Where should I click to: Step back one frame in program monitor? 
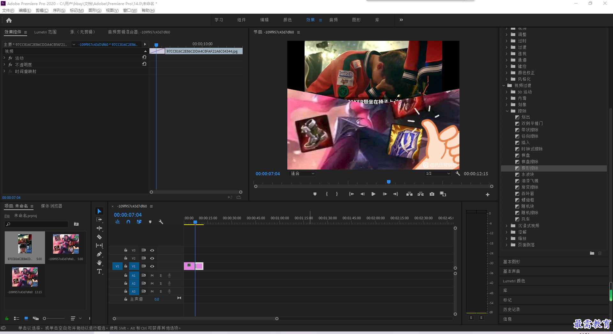tap(362, 194)
